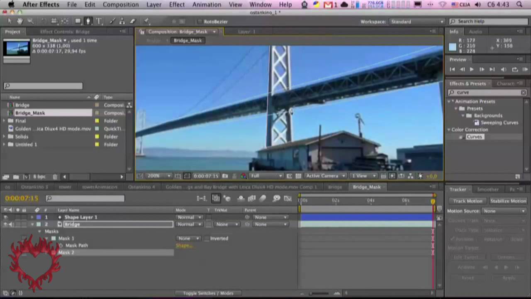Click the Shape Layer 1 label color swatch
The width and height of the screenshot is (531, 299).
click(x=39, y=217)
